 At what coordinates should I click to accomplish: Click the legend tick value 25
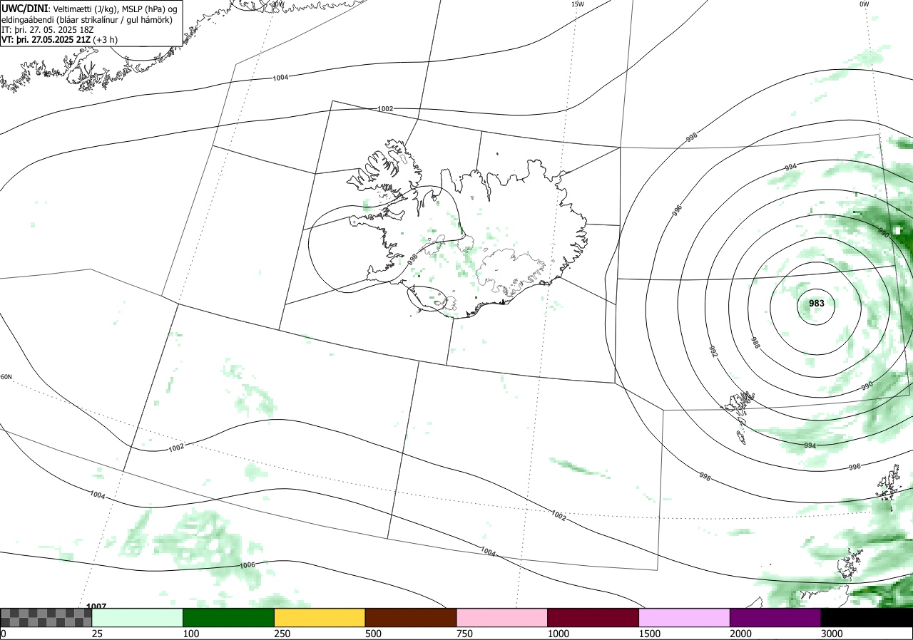tap(98, 634)
